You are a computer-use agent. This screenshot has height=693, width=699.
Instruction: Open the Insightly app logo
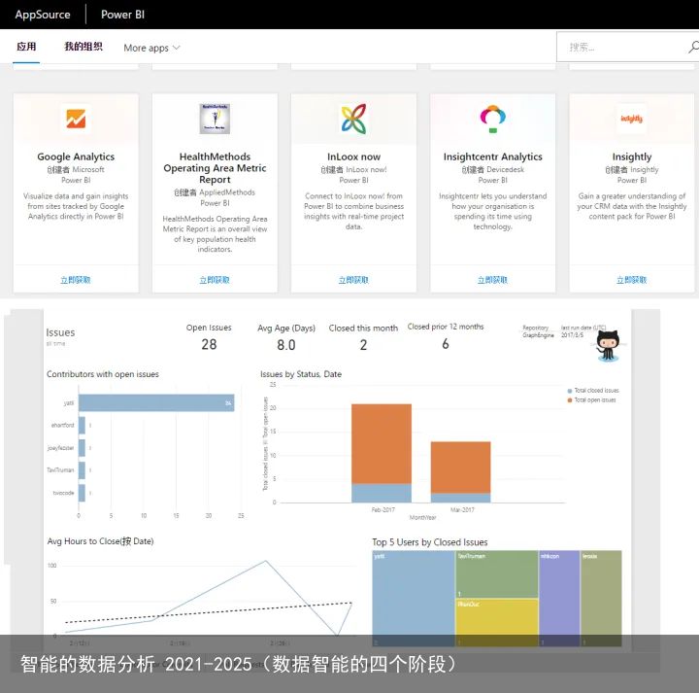[x=631, y=119]
